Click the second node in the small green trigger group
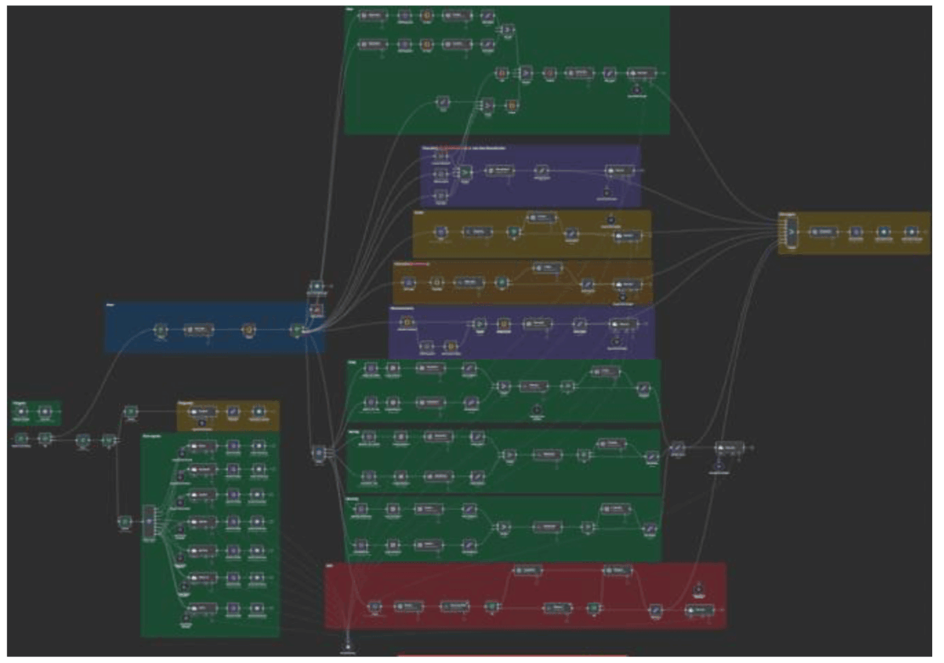Image resolution: width=944 pixels, height=663 pixels. coord(44,412)
